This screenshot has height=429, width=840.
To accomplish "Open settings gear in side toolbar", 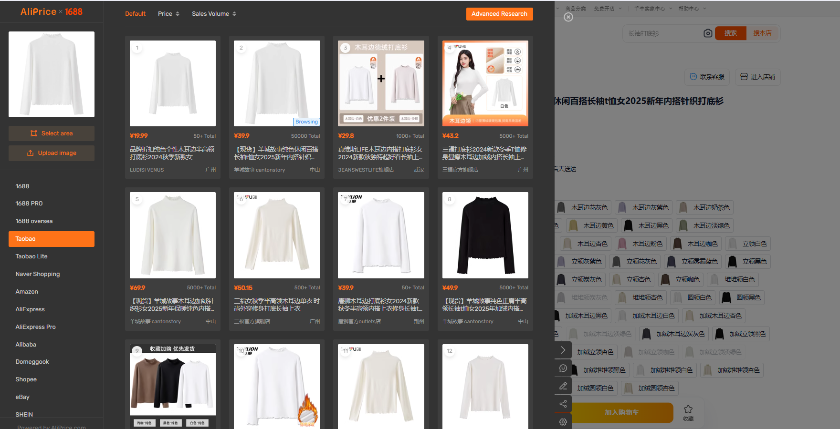I will (x=563, y=422).
